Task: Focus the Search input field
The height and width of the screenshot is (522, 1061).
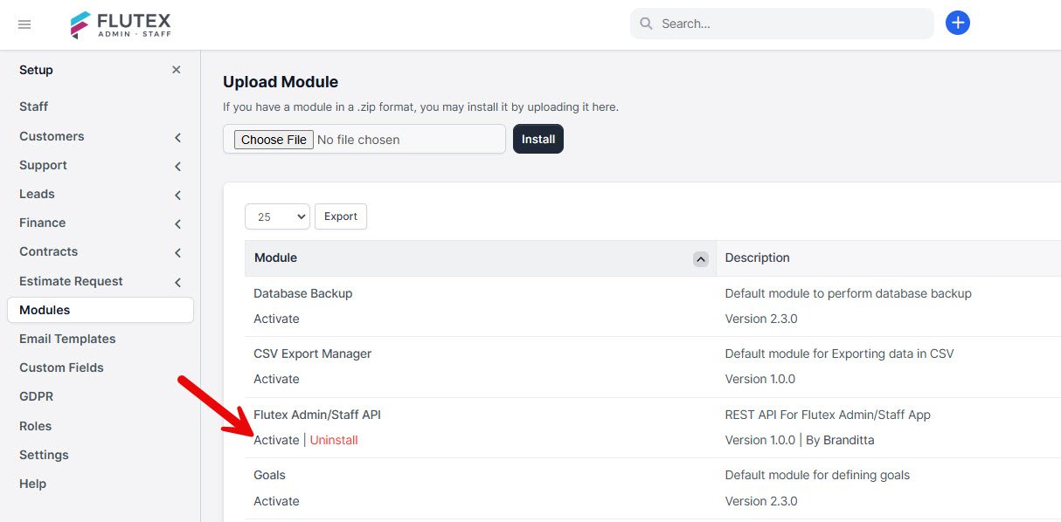Action: (782, 24)
